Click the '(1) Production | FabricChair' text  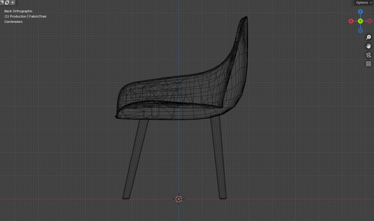coord(25,16)
